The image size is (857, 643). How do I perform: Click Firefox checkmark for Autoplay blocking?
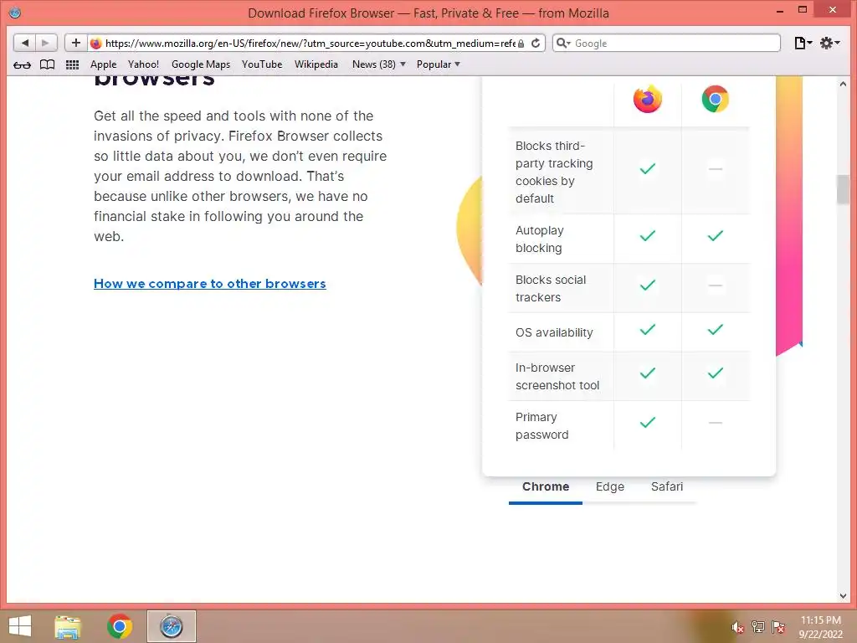(x=648, y=235)
